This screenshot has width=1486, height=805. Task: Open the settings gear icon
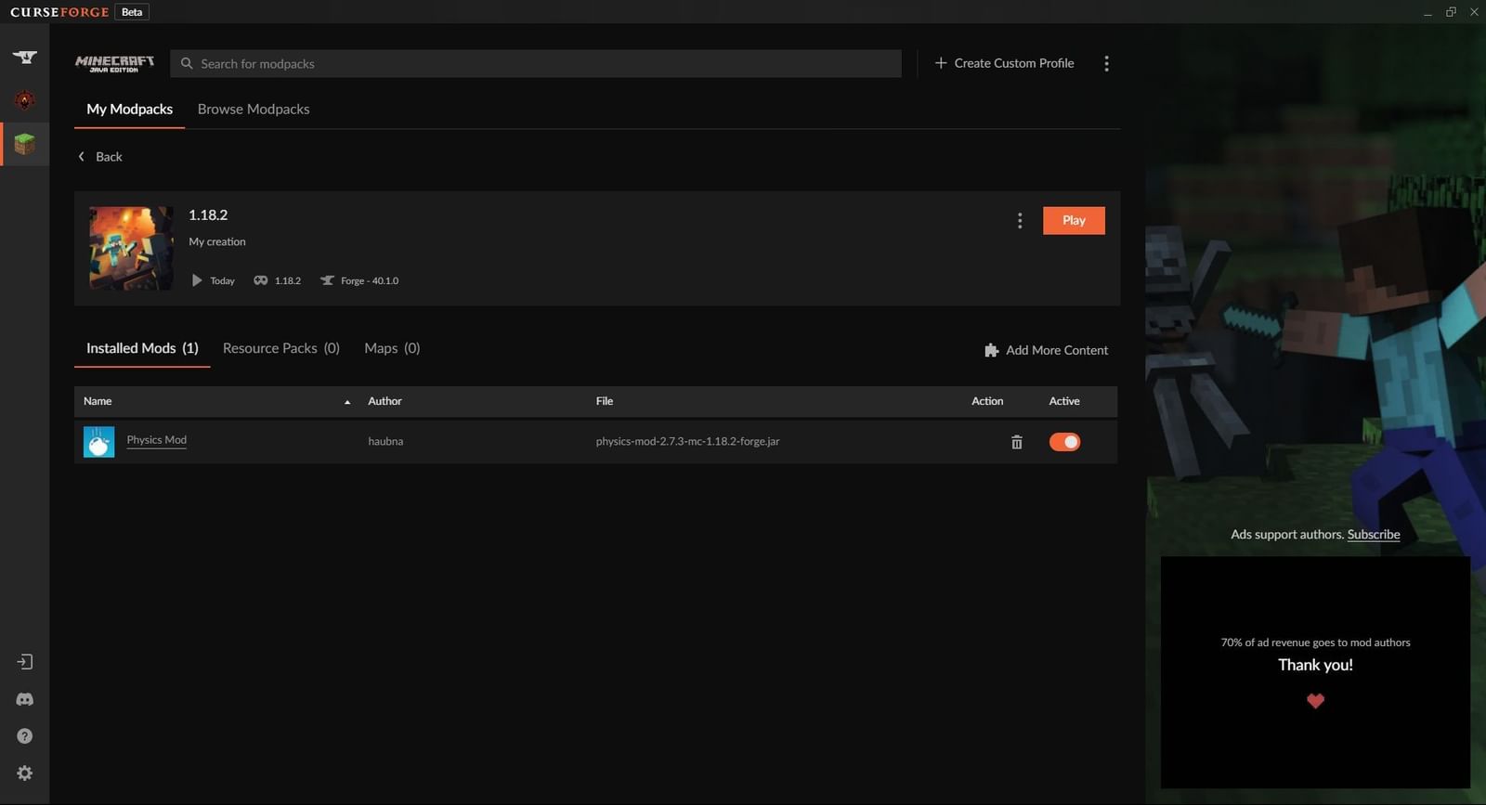(25, 773)
